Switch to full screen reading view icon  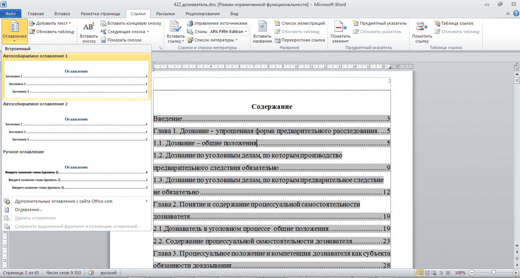click(x=427, y=273)
